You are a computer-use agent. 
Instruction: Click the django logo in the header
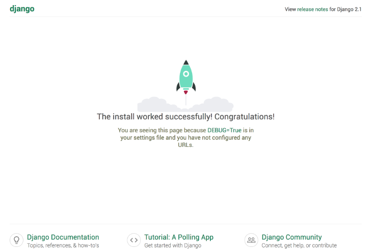point(22,9)
